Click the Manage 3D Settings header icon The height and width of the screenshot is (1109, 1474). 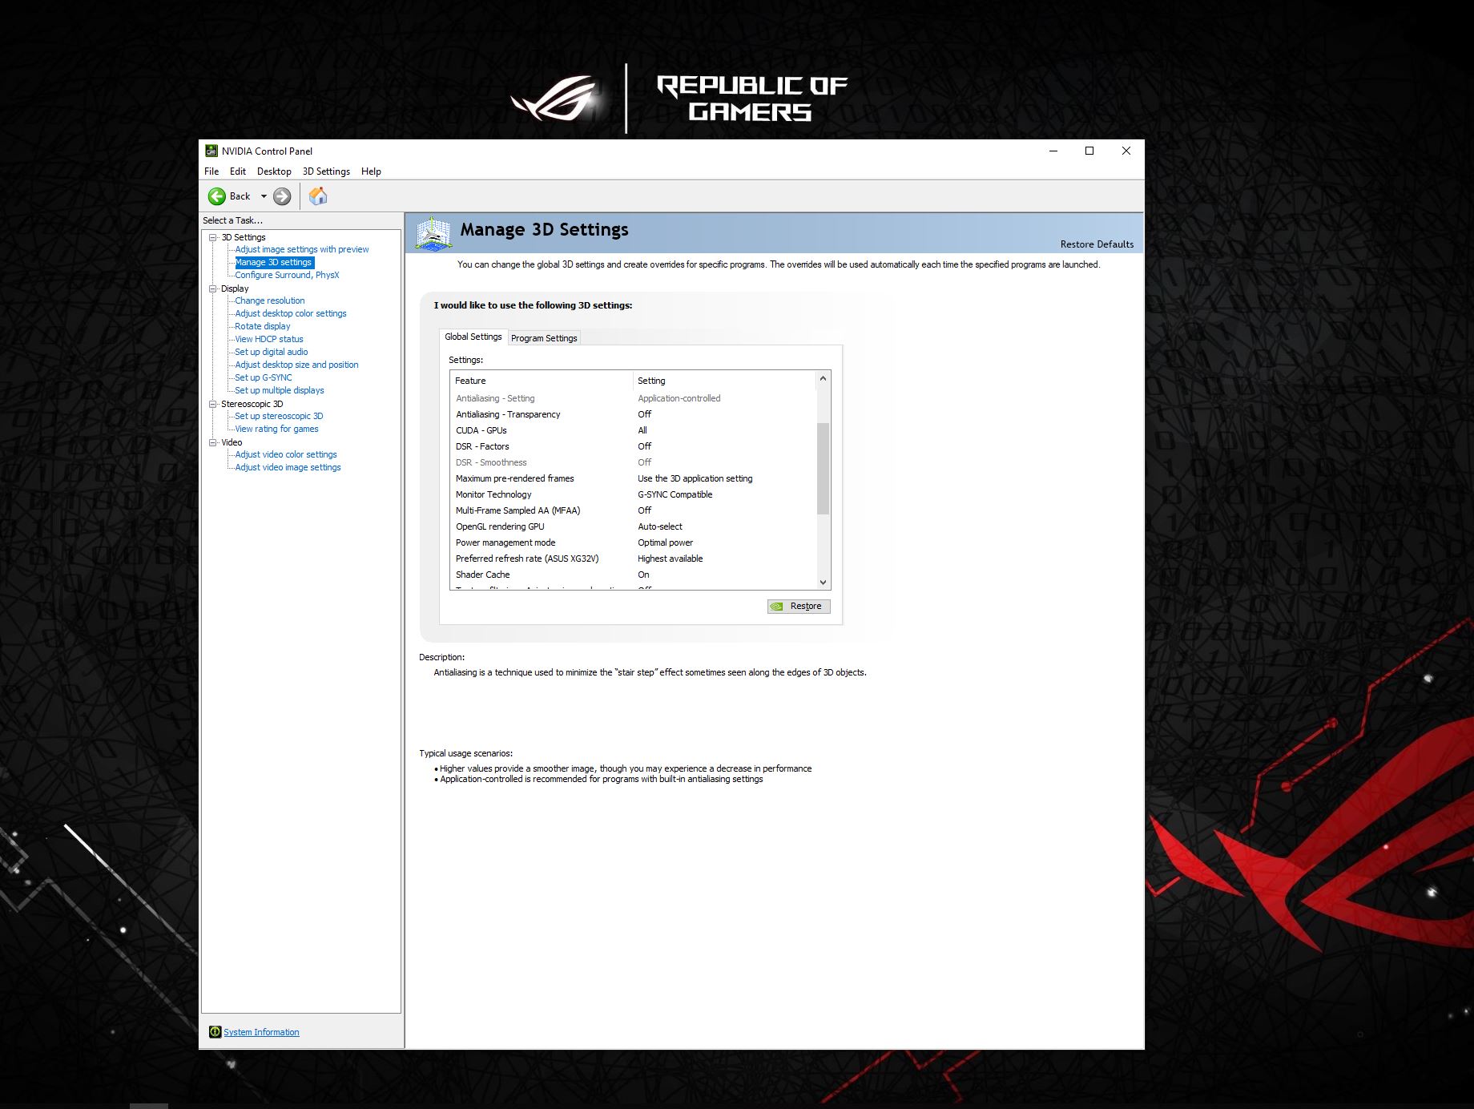click(x=433, y=232)
